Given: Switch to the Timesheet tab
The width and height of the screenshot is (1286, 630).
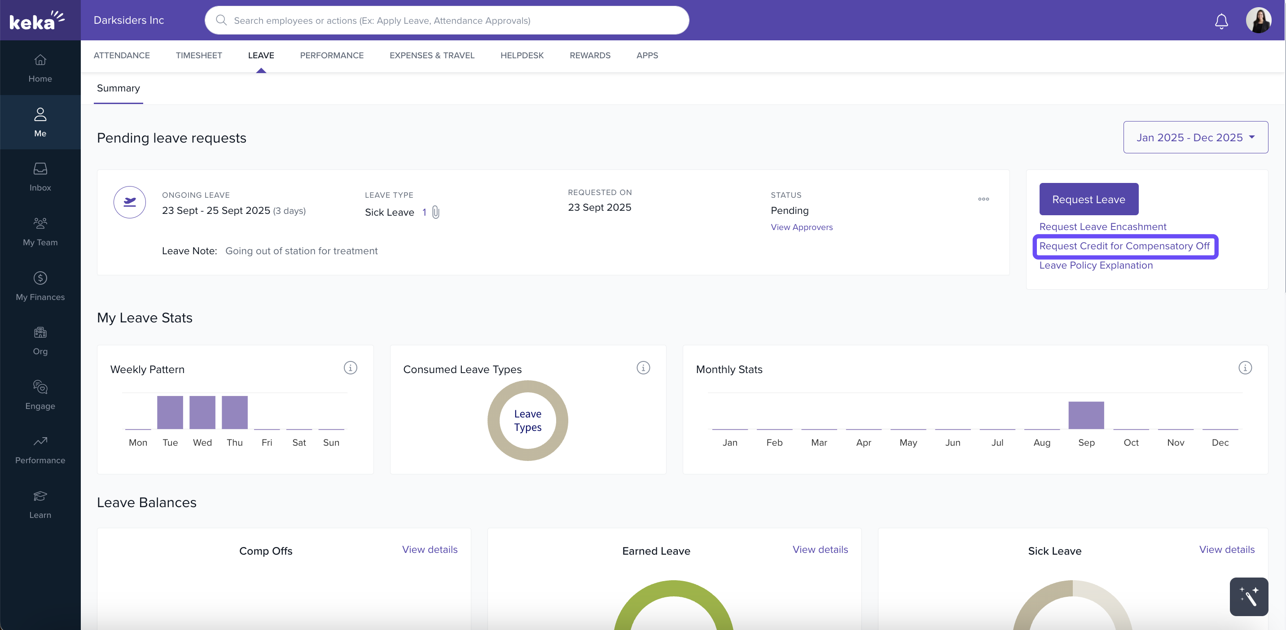Looking at the screenshot, I should click(199, 55).
